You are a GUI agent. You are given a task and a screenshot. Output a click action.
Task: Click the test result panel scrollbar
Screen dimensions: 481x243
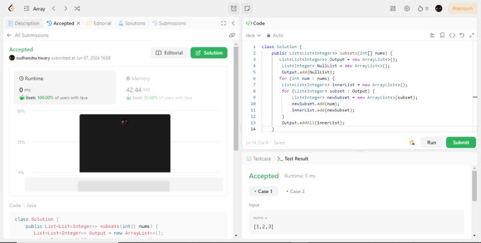pyautogui.click(x=474, y=185)
